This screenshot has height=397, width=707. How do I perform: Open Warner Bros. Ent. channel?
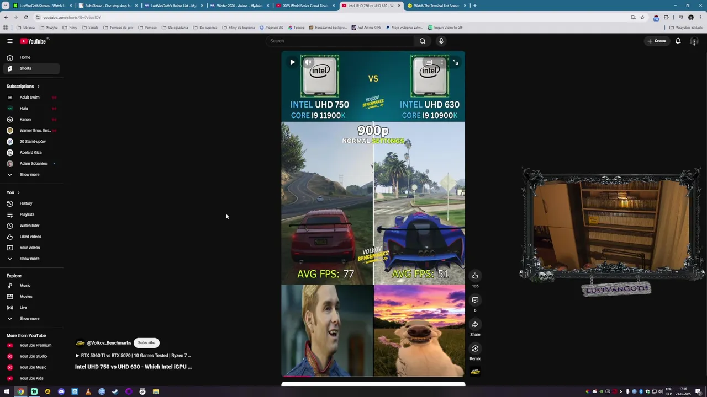(31, 130)
